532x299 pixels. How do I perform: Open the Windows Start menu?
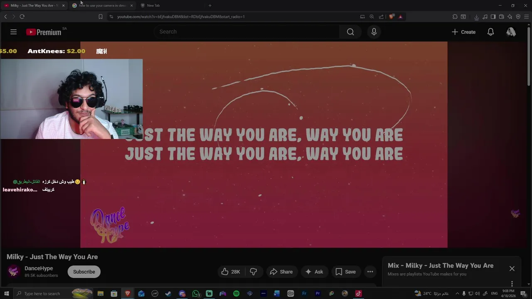pos(7,294)
